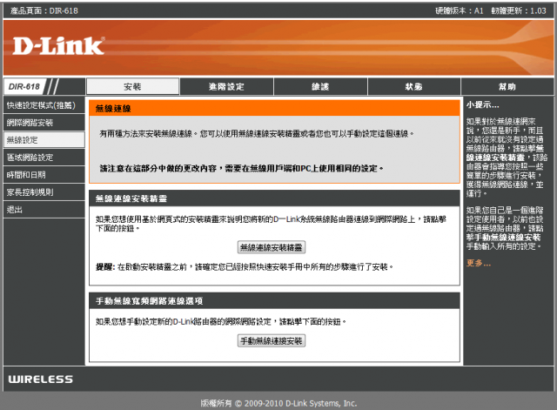Click the bold 請注意 notice sentence
Screen dimensions: 557x410
(x=242, y=168)
